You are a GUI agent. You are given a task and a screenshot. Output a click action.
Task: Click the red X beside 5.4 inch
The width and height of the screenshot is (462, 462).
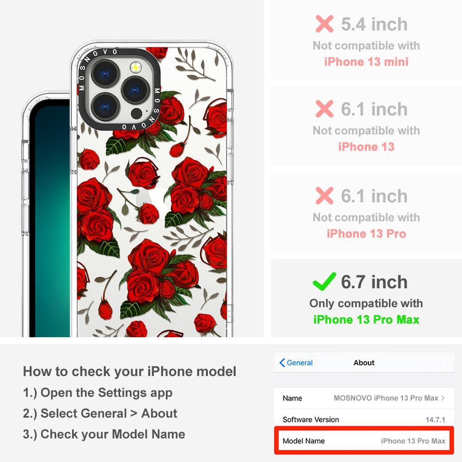coord(324,24)
